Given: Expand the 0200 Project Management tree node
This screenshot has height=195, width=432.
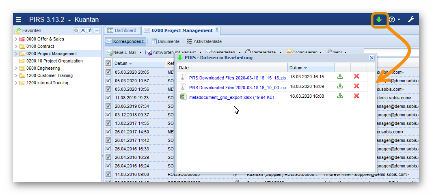Looking at the screenshot, I should coord(16,54).
